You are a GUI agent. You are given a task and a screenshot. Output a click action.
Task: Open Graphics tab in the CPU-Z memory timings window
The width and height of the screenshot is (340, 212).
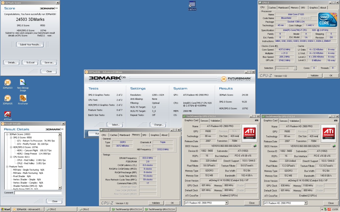click(155, 135)
